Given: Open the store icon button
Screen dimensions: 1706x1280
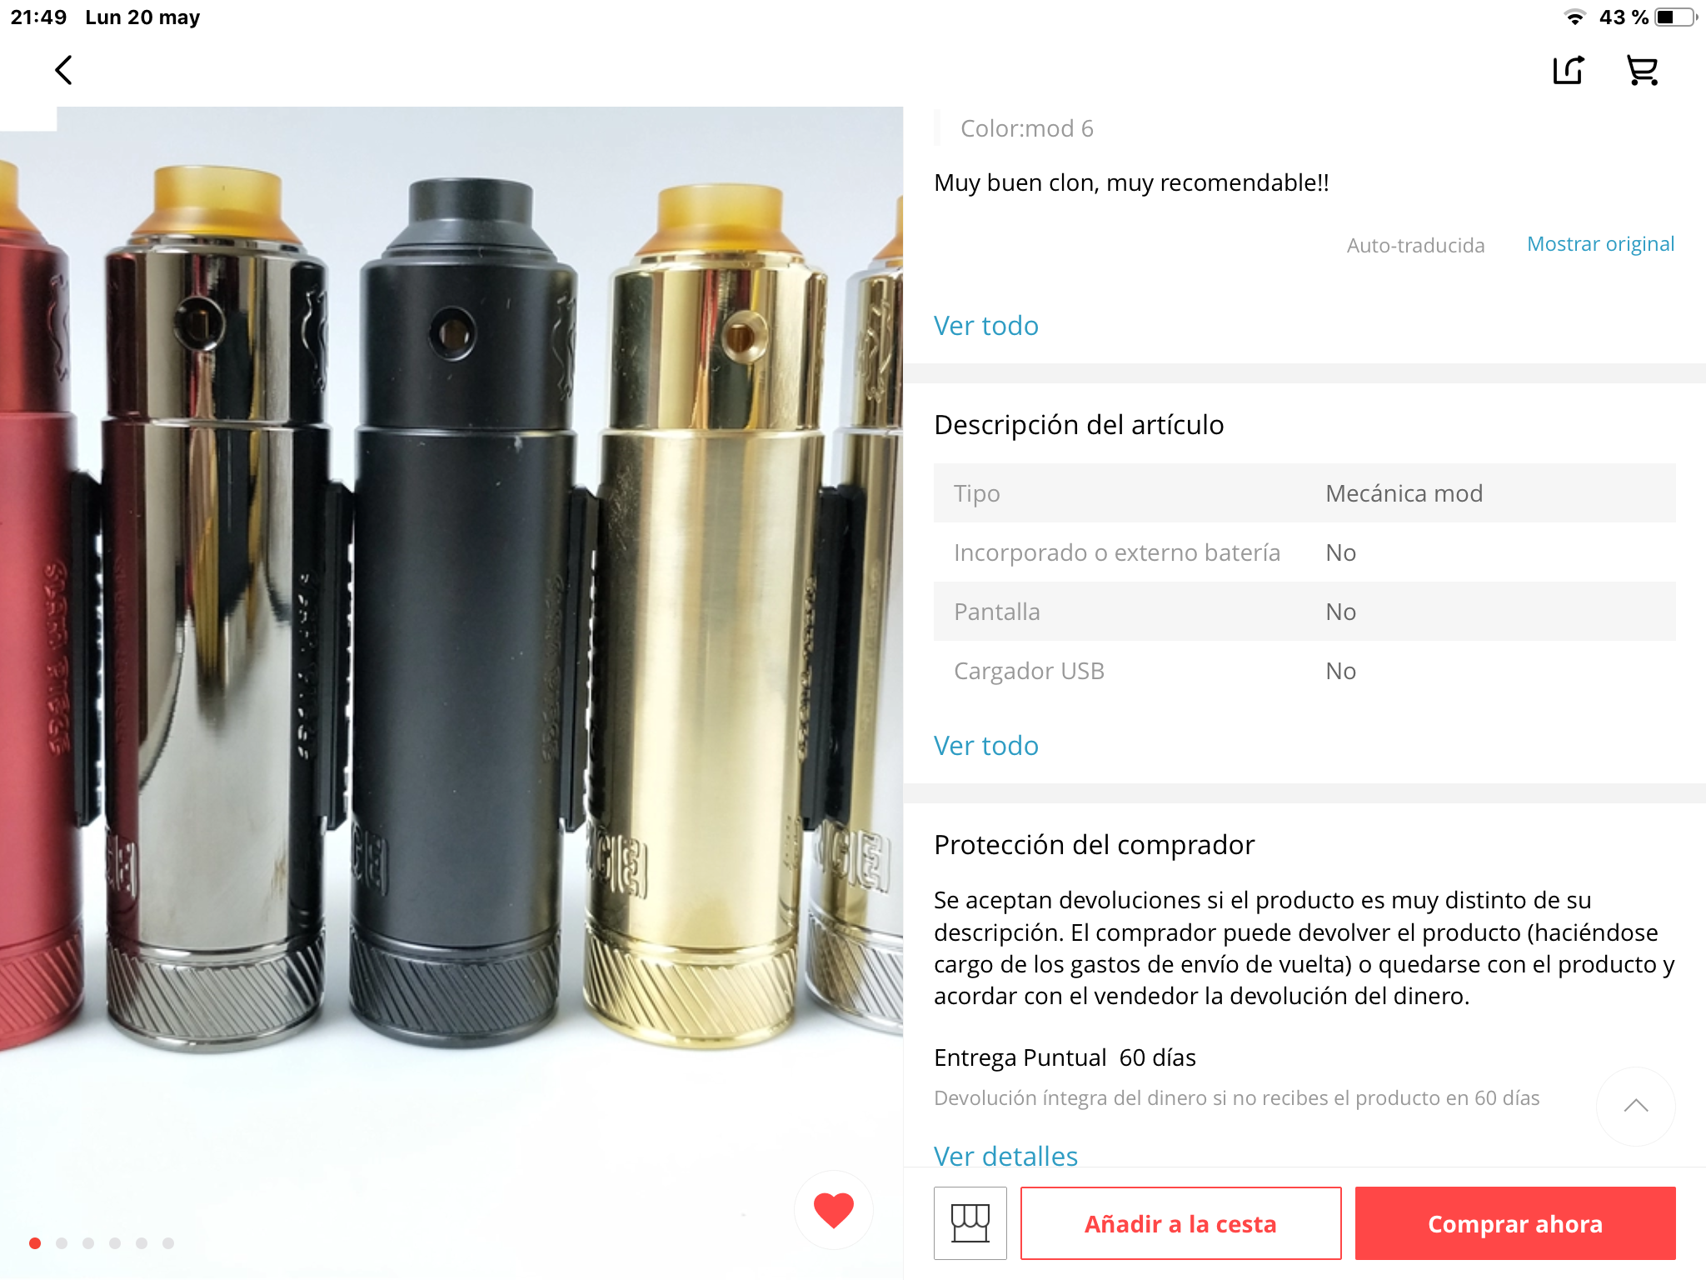Looking at the screenshot, I should (x=970, y=1223).
